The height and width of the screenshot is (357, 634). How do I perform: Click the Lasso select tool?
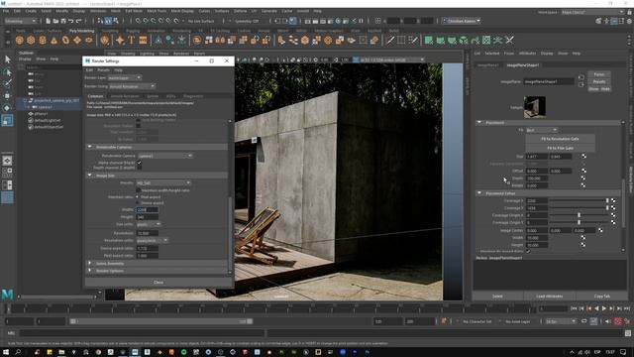click(x=7, y=72)
